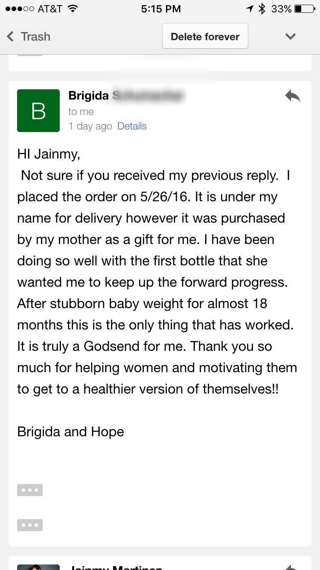Tap the back chevron beside Trash
The height and width of the screenshot is (570, 320).
(x=10, y=36)
